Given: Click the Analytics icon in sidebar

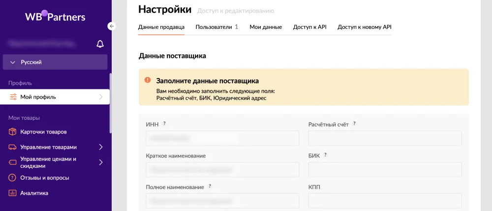Looking at the screenshot, I should tap(12, 193).
